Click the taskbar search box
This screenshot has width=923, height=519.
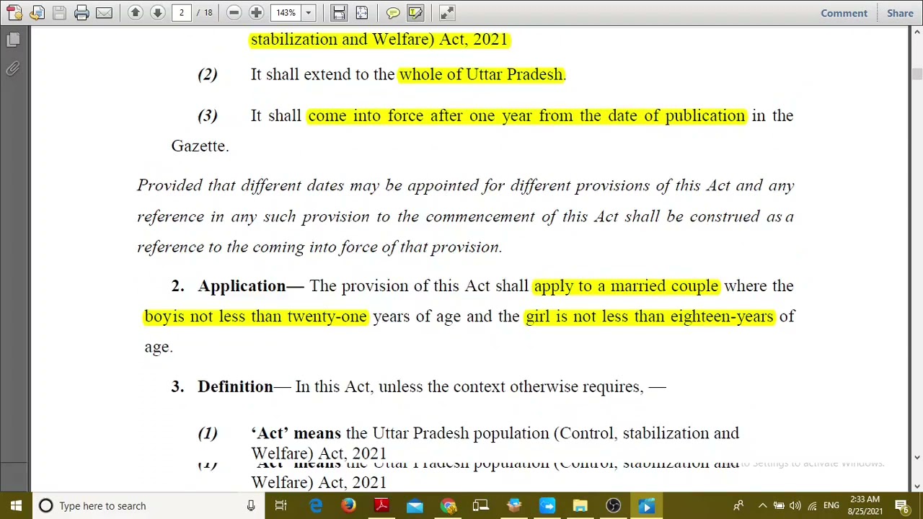148,505
